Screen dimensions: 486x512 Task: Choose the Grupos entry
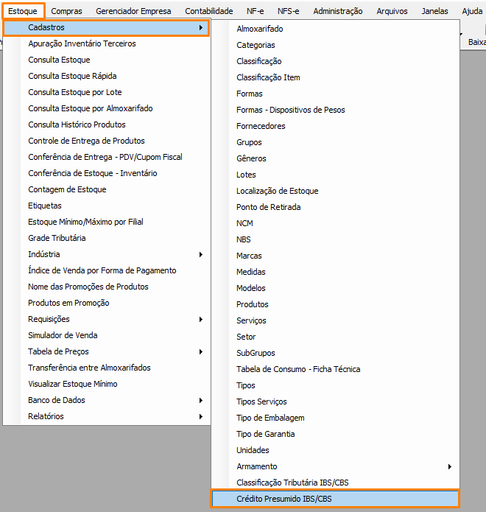[335, 142]
